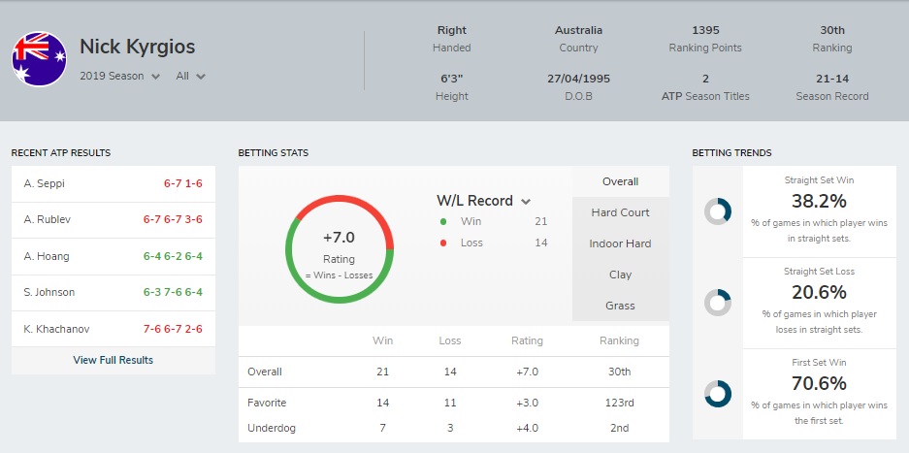Open View Full Results link
This screenshot has width=909, height=453.
(114, 360)
